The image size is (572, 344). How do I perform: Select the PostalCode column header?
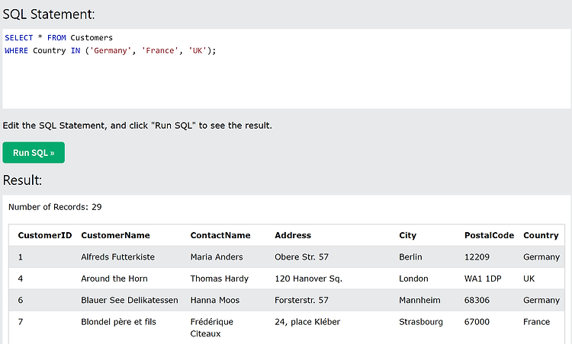(489, 235)
